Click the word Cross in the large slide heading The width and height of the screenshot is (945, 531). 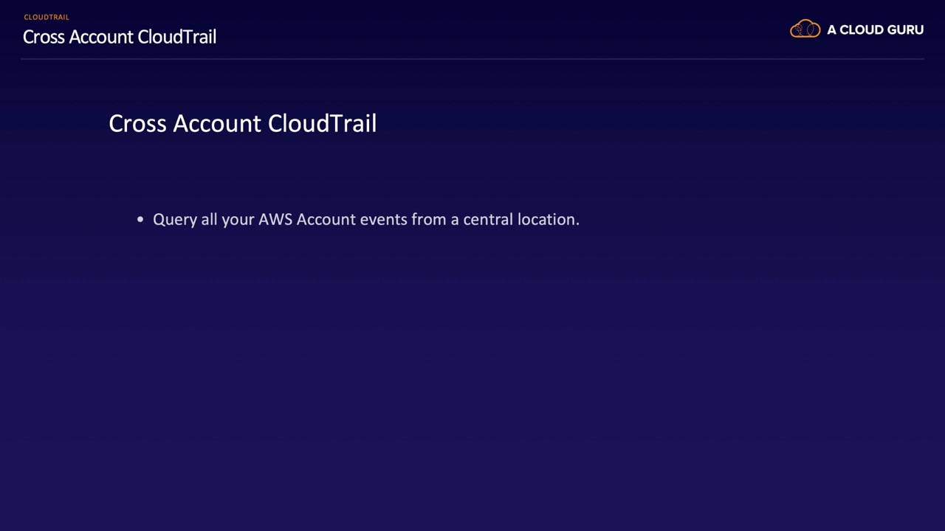[138, 123]
